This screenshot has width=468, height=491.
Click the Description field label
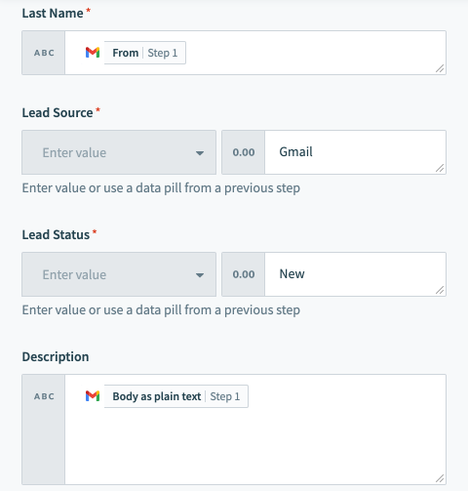[56, 357]
